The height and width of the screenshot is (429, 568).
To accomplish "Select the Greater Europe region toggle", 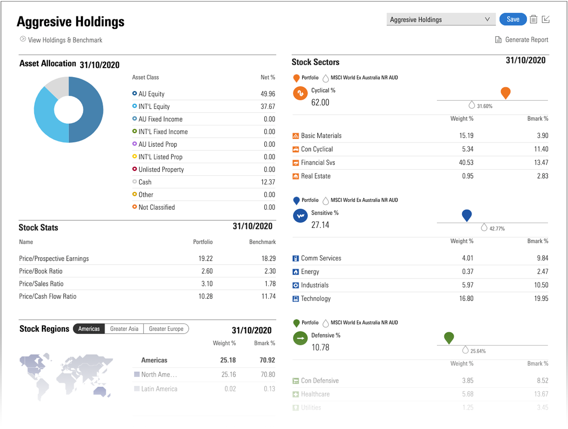I will pos(166,329).
